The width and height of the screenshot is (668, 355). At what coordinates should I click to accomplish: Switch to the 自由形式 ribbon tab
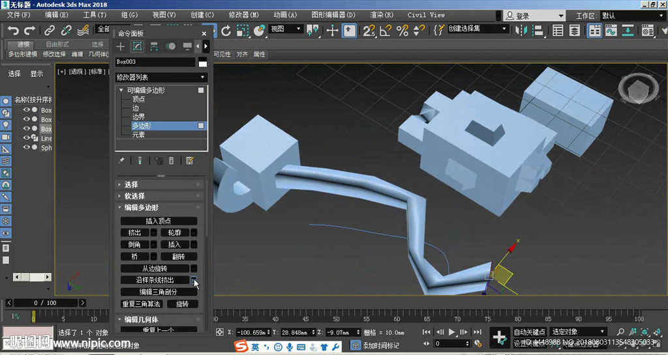(57, 44)
